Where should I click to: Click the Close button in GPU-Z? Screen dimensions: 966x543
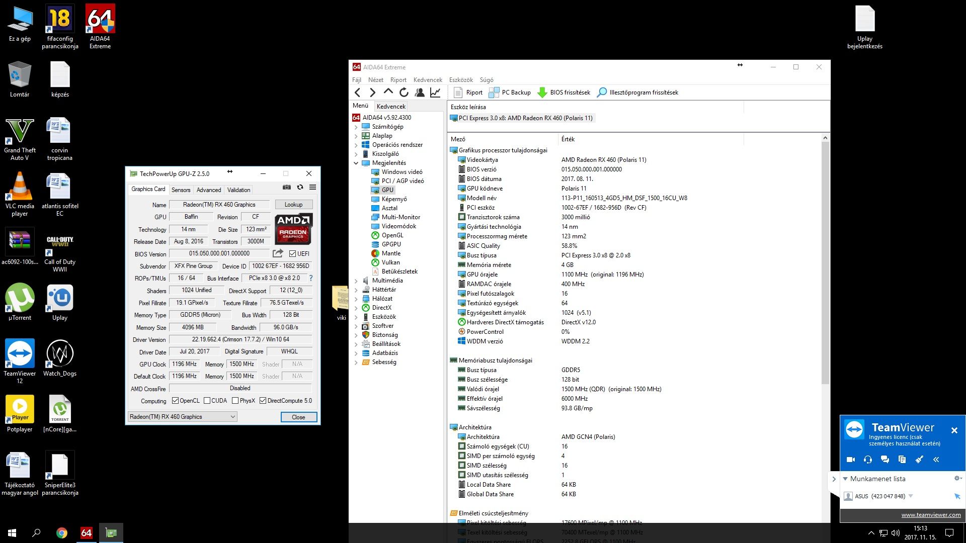299,417
